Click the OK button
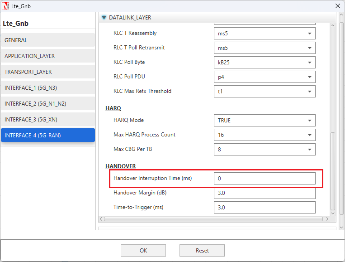 click(143, 251)
